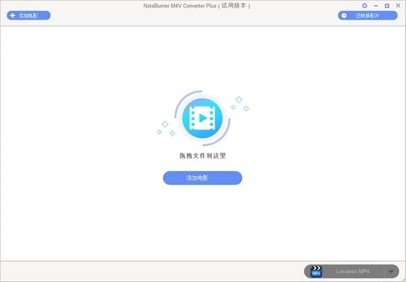
Task: Click the center 添加电影 button
Action: (202, 178)
